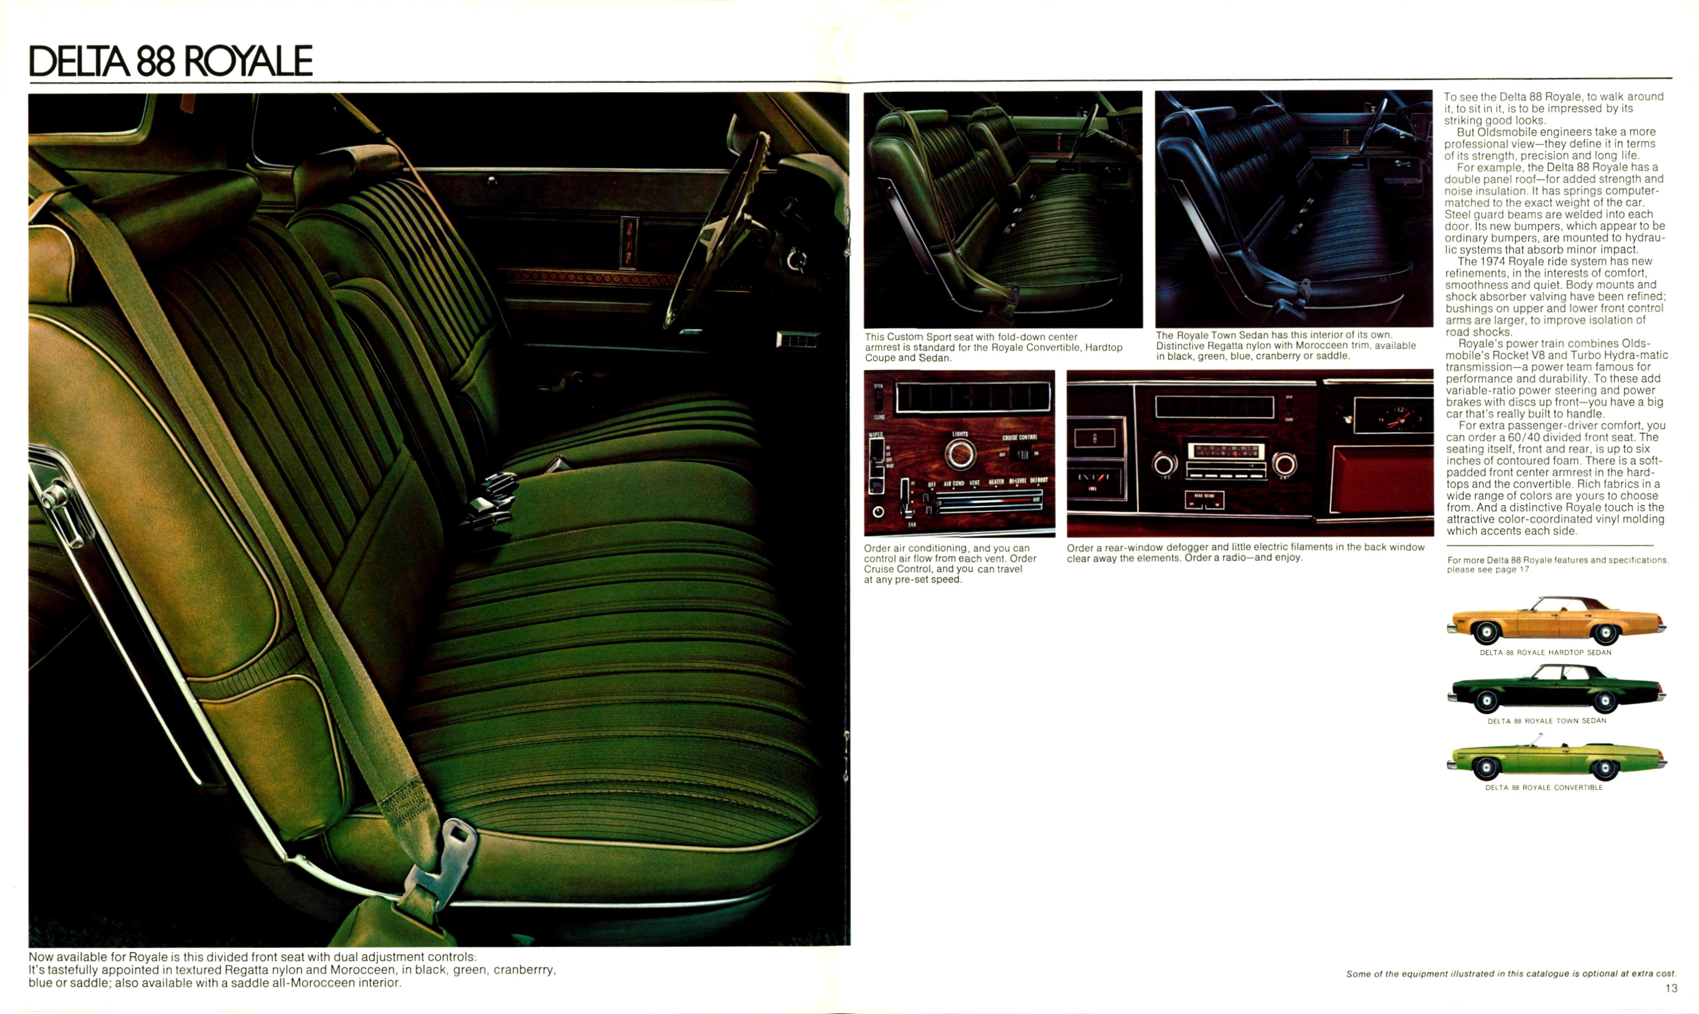Click the "DELTA 88 ROYALE" page heading
1699x1014 pixels.
pyautogui.click(x=170, y=61)
